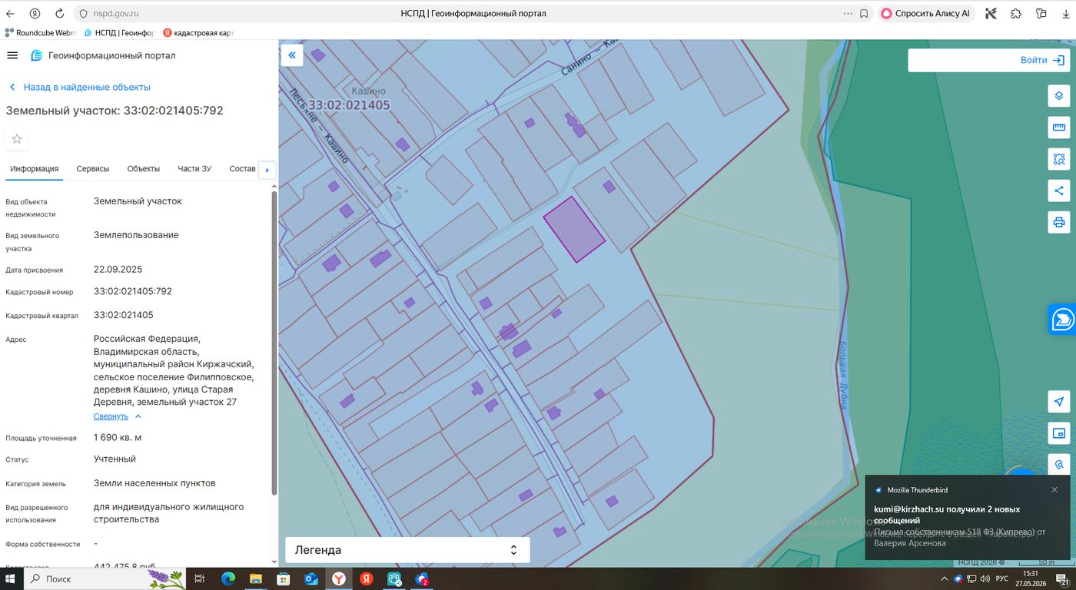The height and width of the screenshot is (590, 1076).
Task: Click the site protection shield icon
Action: (x=84, y=14)
